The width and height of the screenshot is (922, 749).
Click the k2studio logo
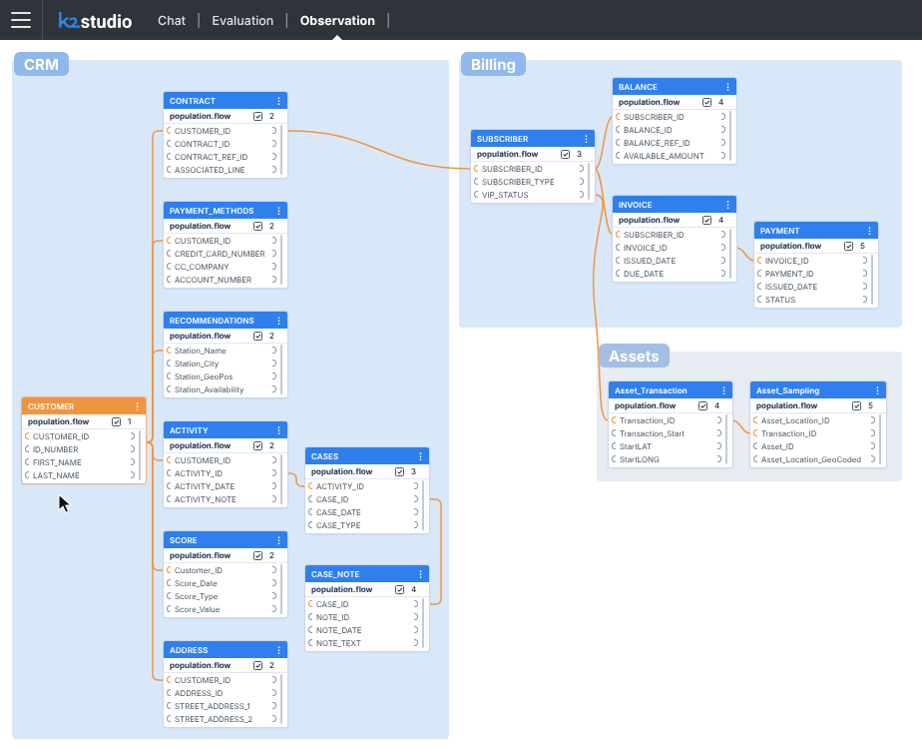[95, 21]
